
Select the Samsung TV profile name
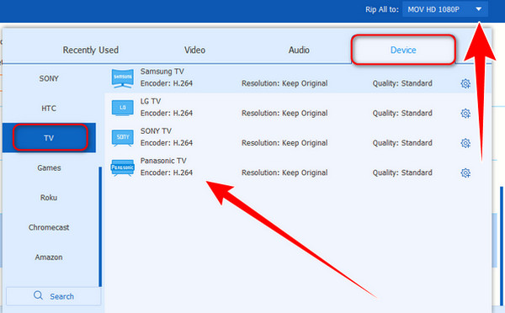click(x=162, y=72)
